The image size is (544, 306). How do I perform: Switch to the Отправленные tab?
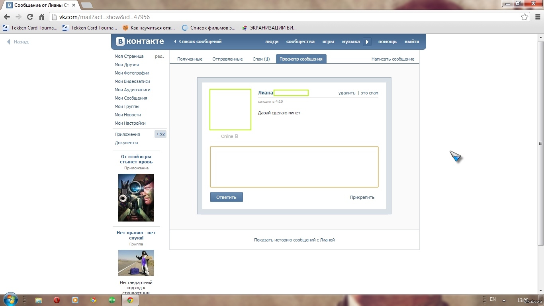pos(227,59)
